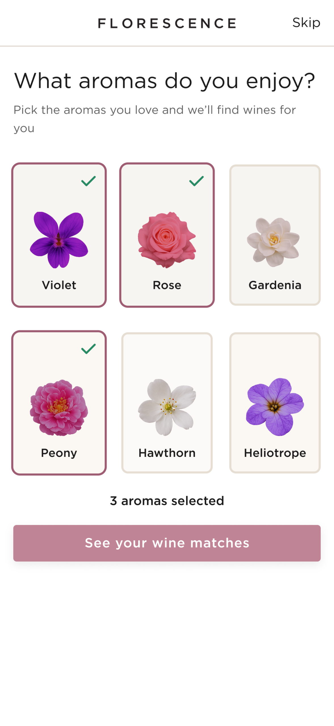Tap the white gardenia flower image
Image resolution: width=334 pixels, height=726 pixels.
tap(274, 242)
